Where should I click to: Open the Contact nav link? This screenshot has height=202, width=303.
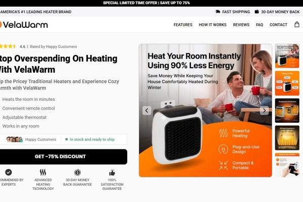coord(278,25)
